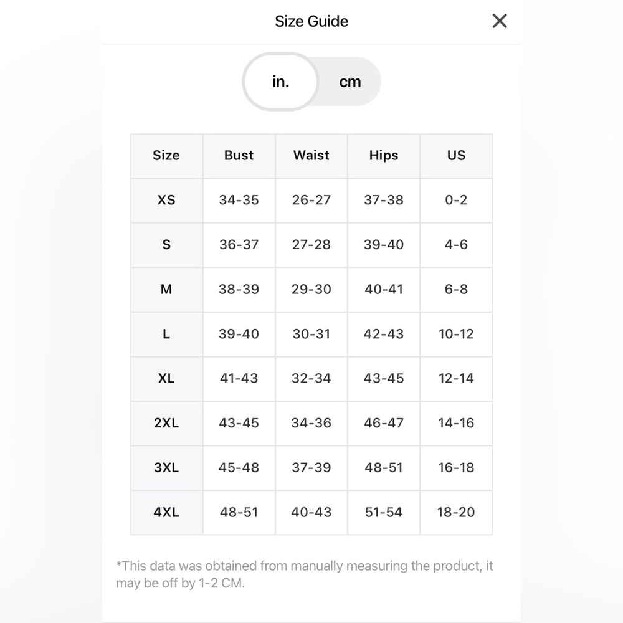Image resolution: width=623 pixels, height=623 pixels.
Task: Click the measurement disclaimer note
Action: pyautogui.click(x=305, y=574)
